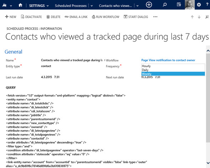The width and height of the screenshot is (210, 168).
Task: Click DELETE in the command bar
Action: (53, 17)
